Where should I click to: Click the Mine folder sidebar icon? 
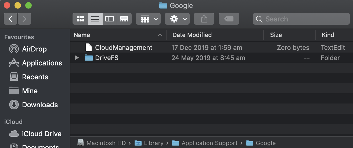[14, 91]
